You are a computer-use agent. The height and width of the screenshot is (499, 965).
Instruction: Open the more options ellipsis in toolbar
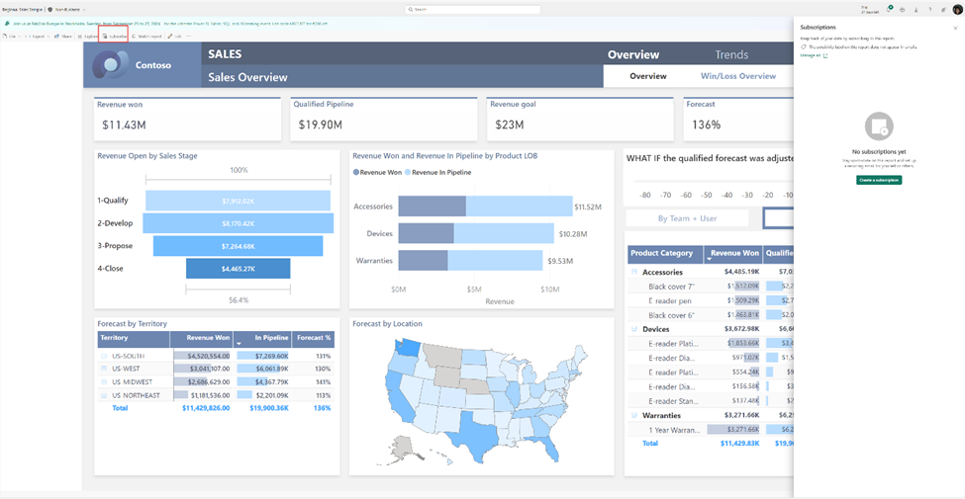click(189, 37)
